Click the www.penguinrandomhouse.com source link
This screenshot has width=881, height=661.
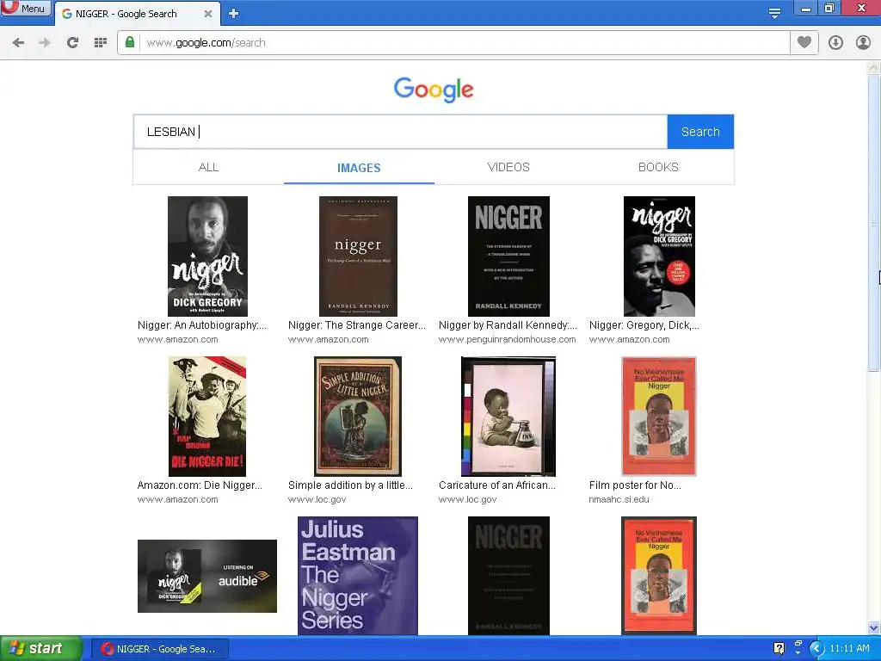(x=508, y=339)
